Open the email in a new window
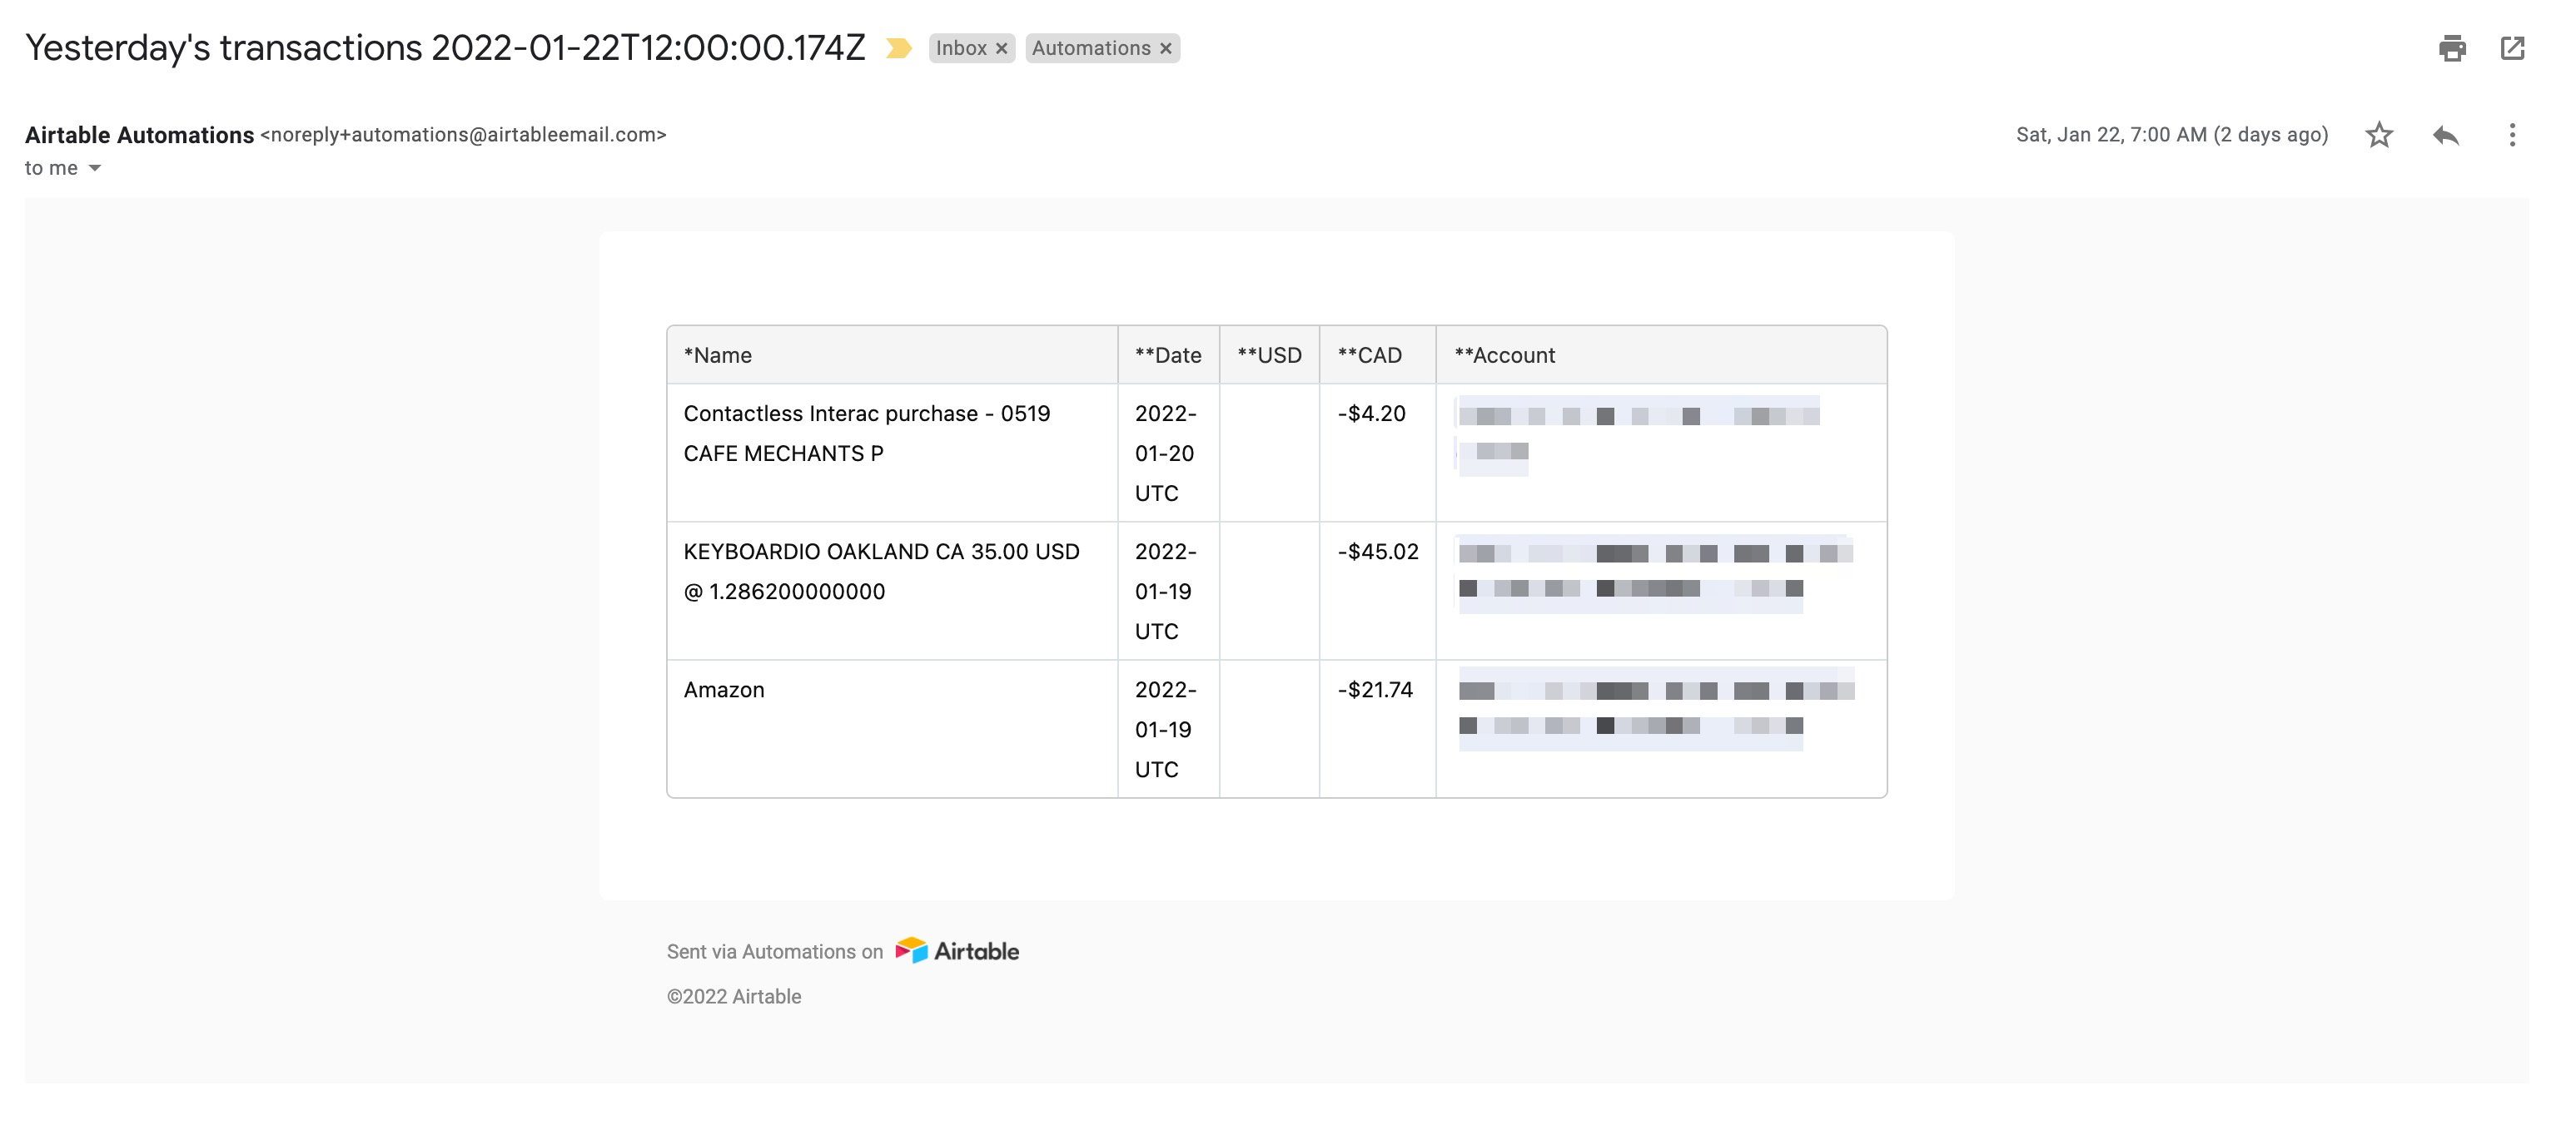2576x1125 pixels. click(2512, 48)
